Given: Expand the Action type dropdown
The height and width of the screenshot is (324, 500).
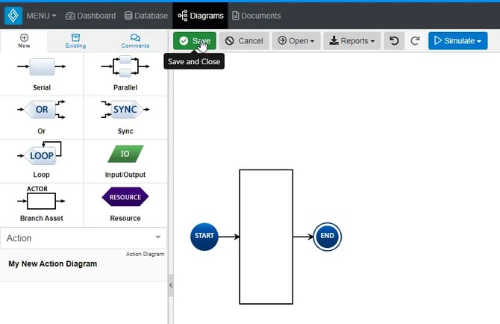Looking at the screenshot, I should point(84,238).
